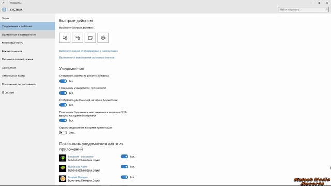The height and width of the screenshot is (186, 331).
Task: Open the Многозадачность section
Action: pos(27,43)
